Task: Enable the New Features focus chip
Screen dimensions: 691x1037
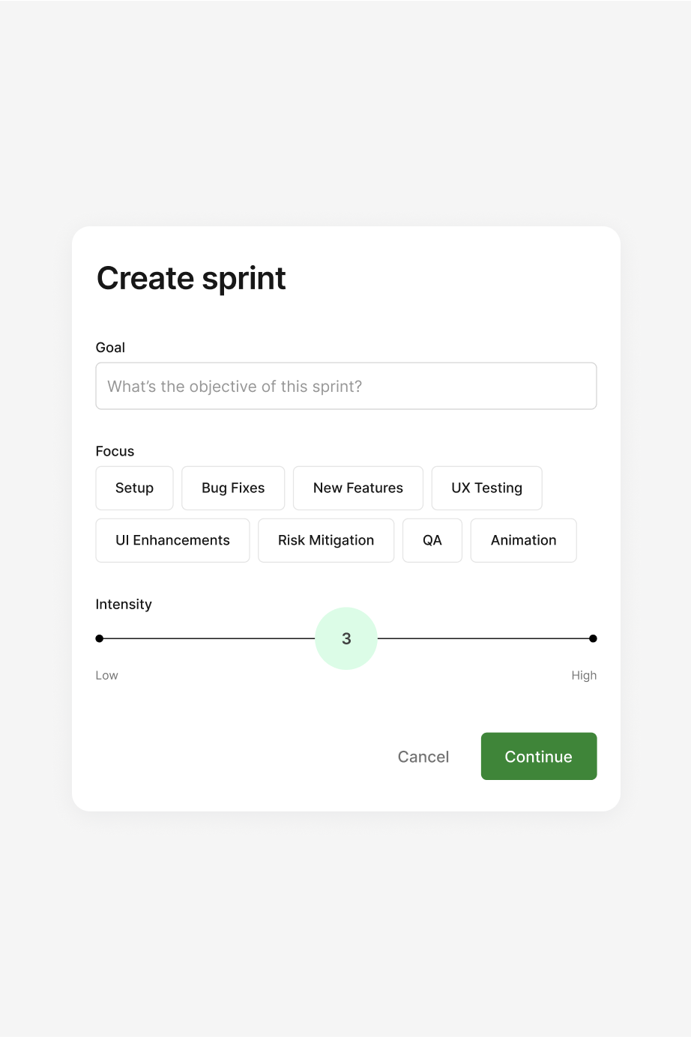Action: tap(357, 488)
